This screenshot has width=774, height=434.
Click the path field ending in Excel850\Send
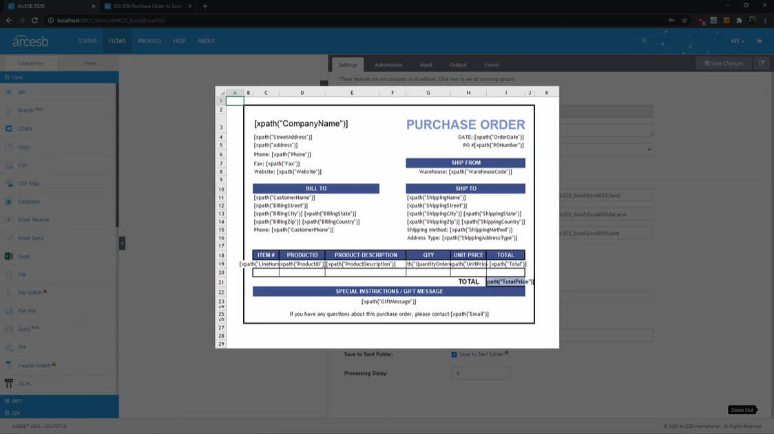607,195
